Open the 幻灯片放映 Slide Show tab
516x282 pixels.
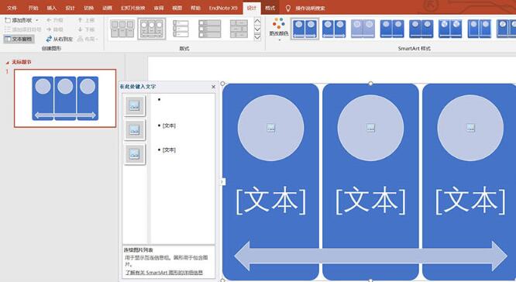click(x=132, y=8)
